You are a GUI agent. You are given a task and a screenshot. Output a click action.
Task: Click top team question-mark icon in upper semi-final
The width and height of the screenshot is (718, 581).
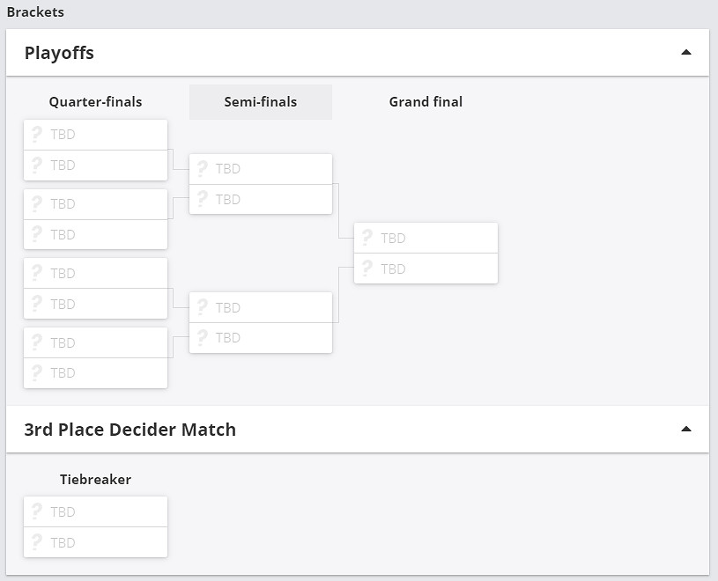click(202, 169)
